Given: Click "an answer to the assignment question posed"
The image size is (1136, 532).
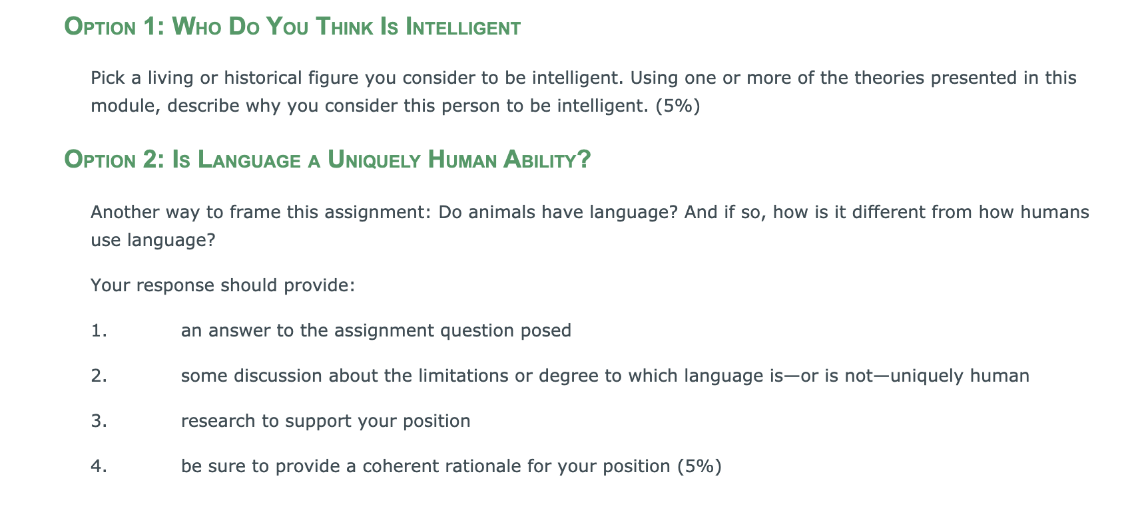Looking at the screenshot, I should (x=376, y=331).
